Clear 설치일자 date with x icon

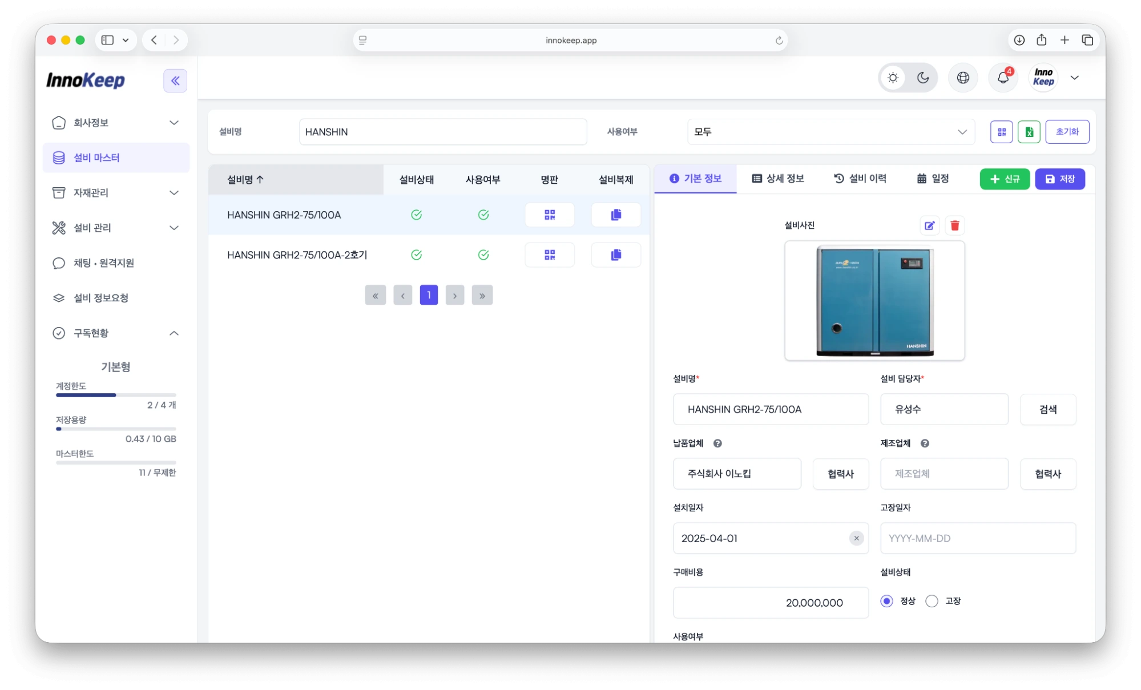pyautogui.click(x=856, y=538)
